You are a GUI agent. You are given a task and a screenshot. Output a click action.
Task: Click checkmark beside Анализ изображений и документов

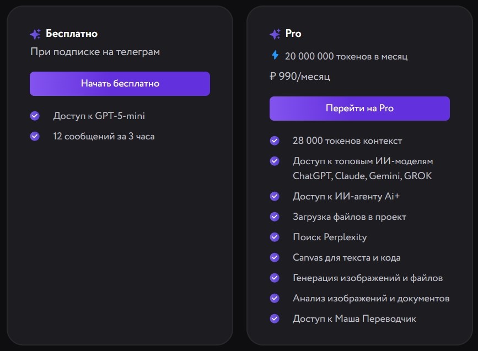point(275,298)
